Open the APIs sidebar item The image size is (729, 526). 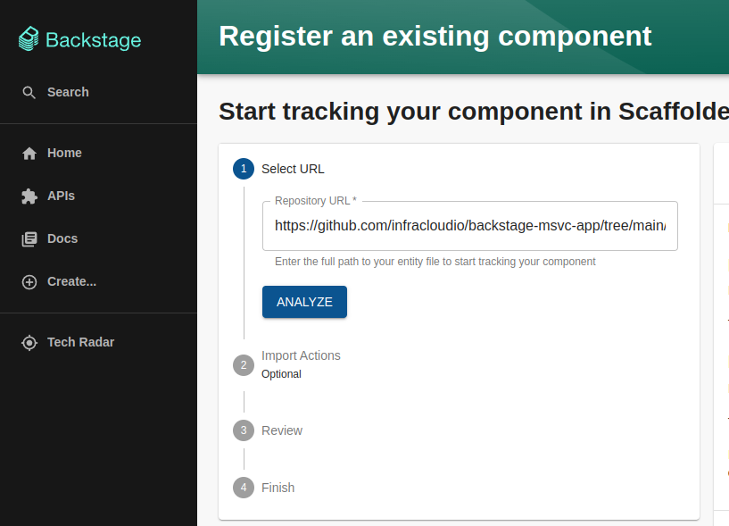click(61, 196)
